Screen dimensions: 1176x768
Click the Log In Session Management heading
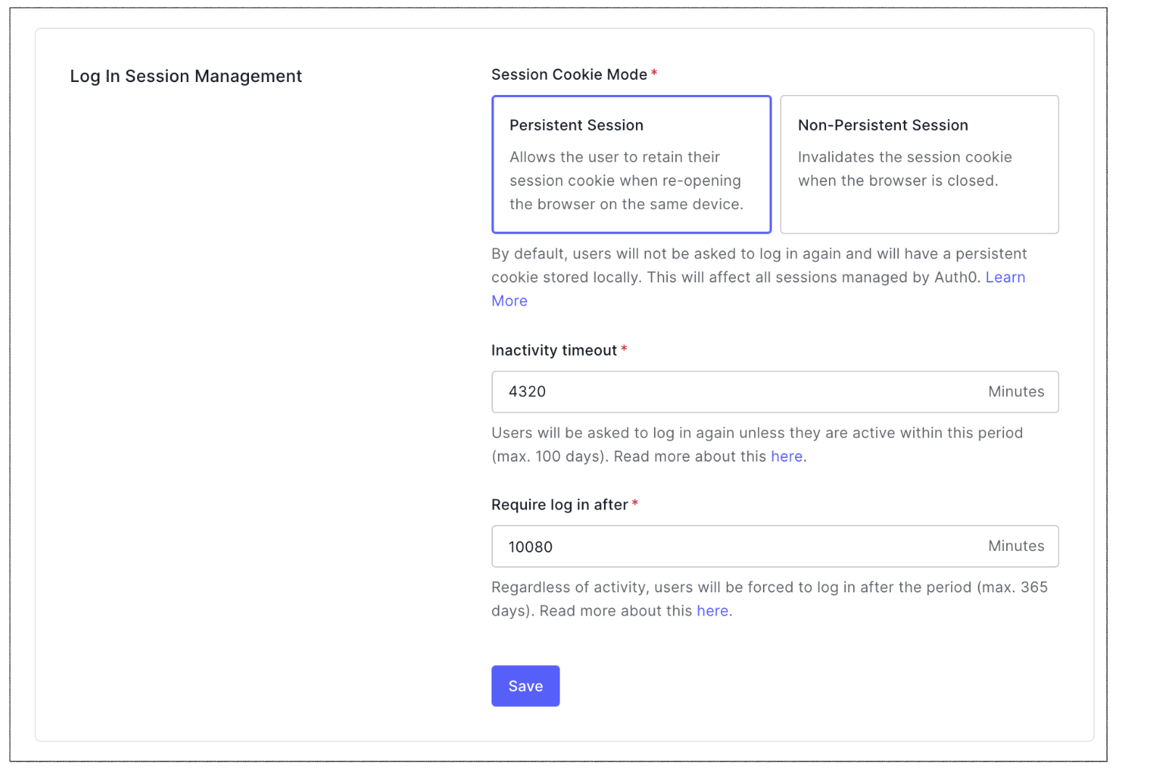coord(186,76)
